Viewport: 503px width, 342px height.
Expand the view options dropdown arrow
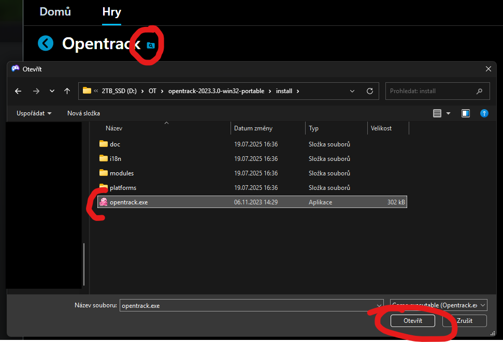(449, 113)
